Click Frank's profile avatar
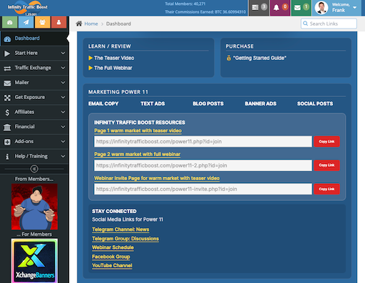 coord(322,8)
